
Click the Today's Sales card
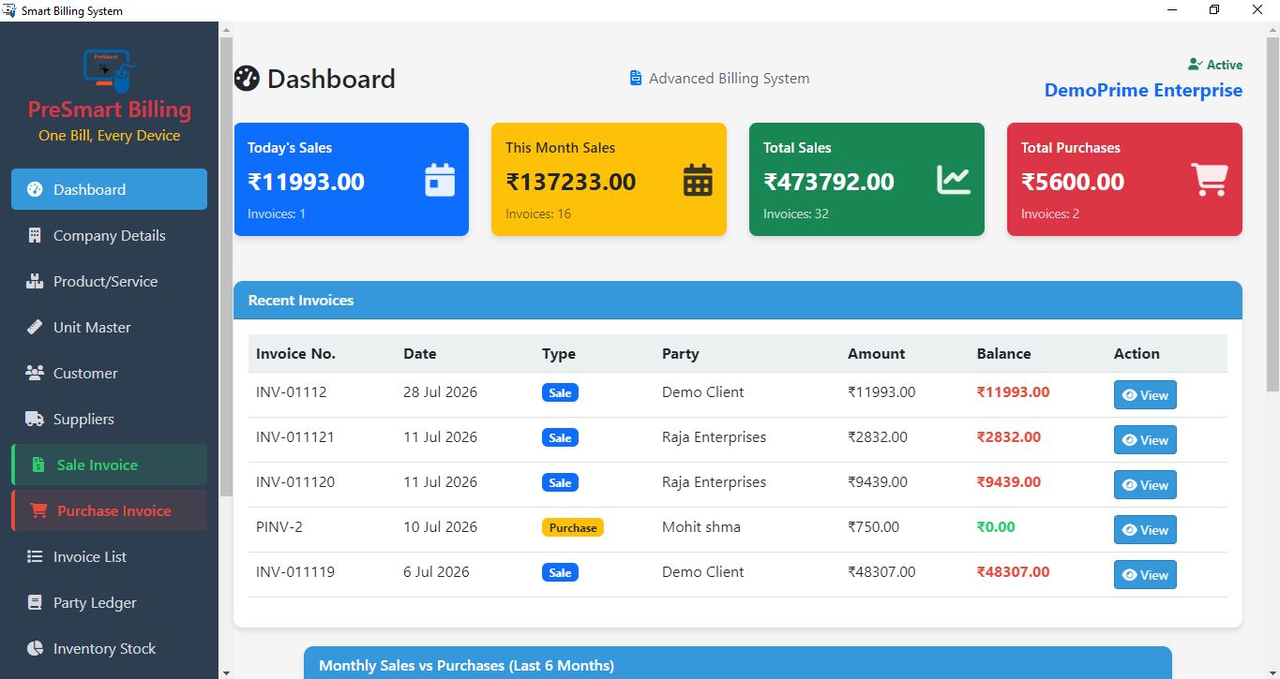pos(351,179)
